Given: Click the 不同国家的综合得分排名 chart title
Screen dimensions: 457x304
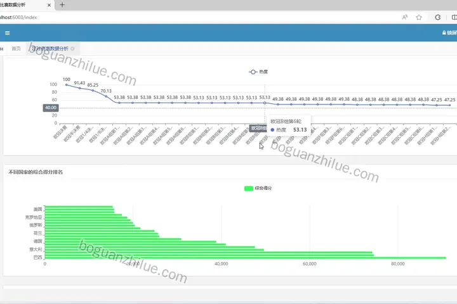Looking at the screenshot, I should [36, 172].
